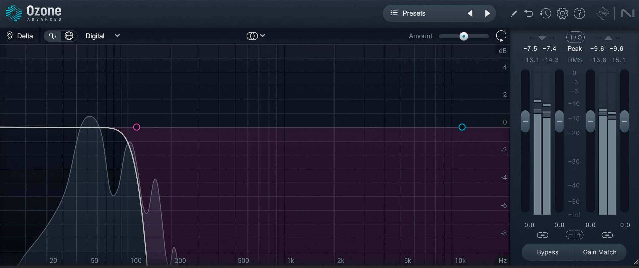Click the left output gain fader handle
The width and height of the screenshot is (639, 268).
pyautogui.click(x=591, y=121)
